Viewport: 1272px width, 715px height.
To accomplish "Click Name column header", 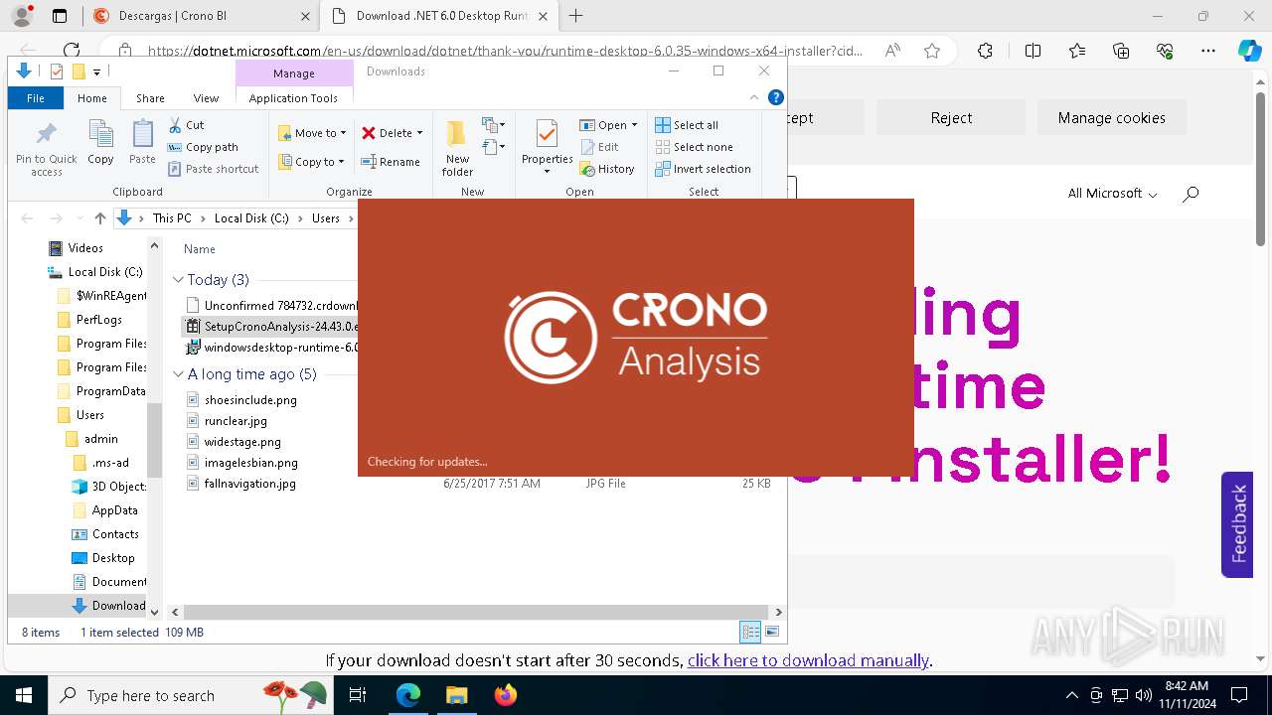I will [200, 249].
